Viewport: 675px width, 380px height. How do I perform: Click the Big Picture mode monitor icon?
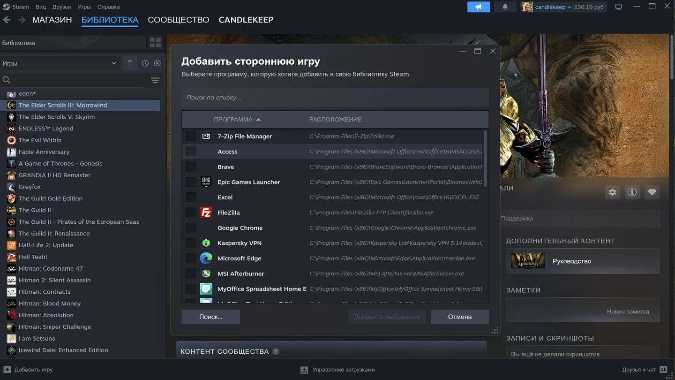pos(619,7)
